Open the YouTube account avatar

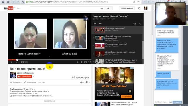coord(146,8)
